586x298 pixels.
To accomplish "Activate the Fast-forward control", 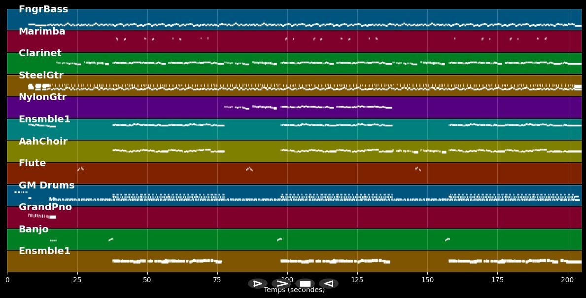I will tap(281, 283).
